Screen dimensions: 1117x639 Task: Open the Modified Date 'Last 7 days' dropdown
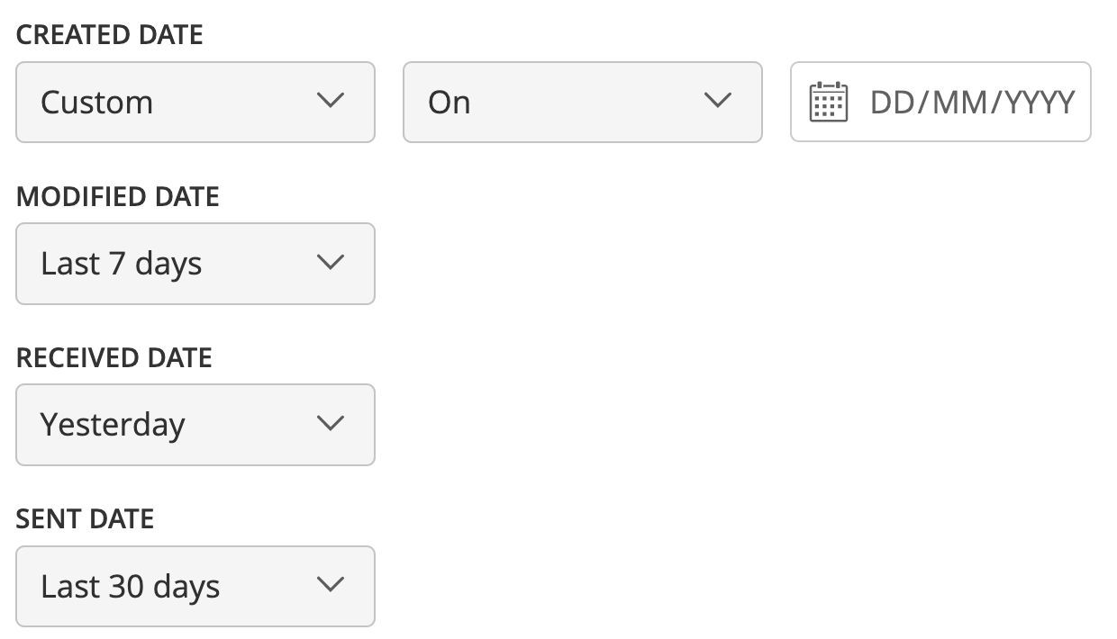coord(195,264)
